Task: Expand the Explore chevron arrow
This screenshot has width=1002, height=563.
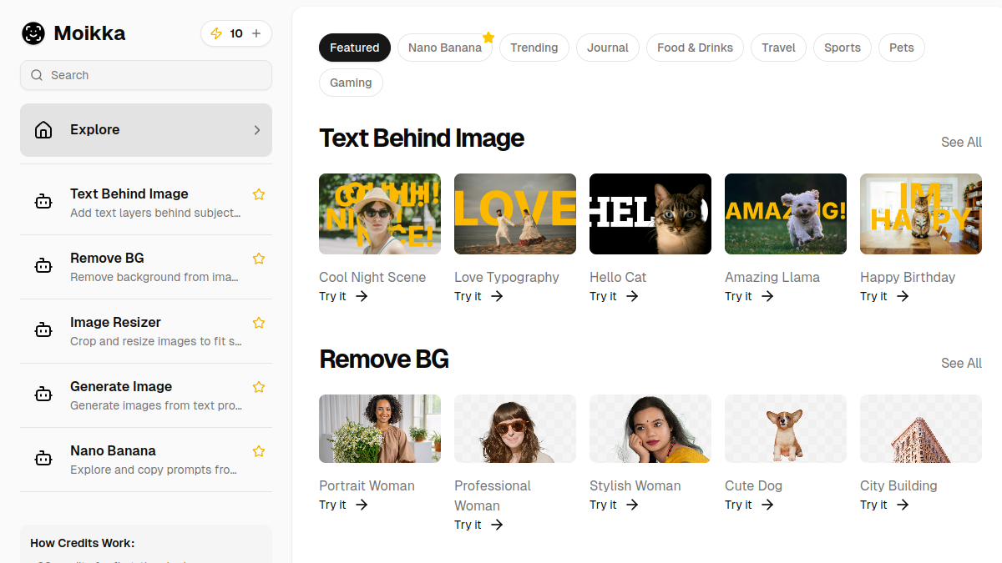Action: pos(257,130)
